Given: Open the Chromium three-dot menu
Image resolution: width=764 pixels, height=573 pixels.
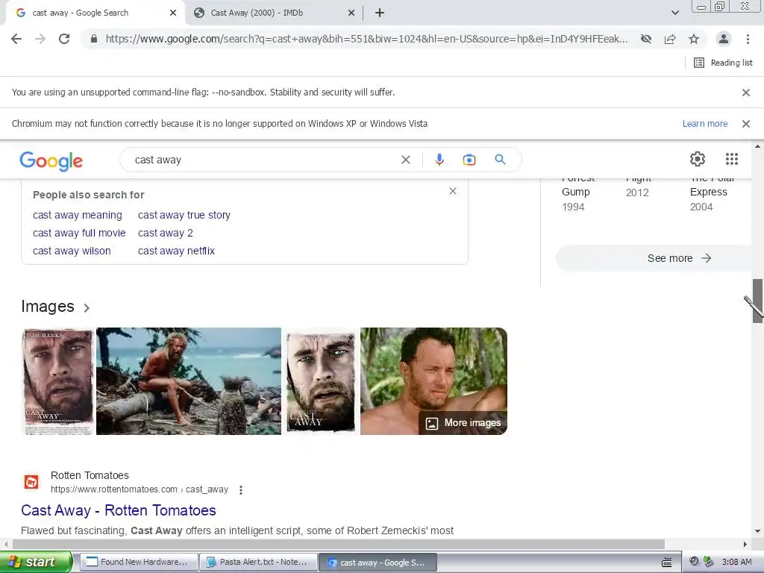Looking at the screenshot, I should pyautogui.click(x=748, y=39).
